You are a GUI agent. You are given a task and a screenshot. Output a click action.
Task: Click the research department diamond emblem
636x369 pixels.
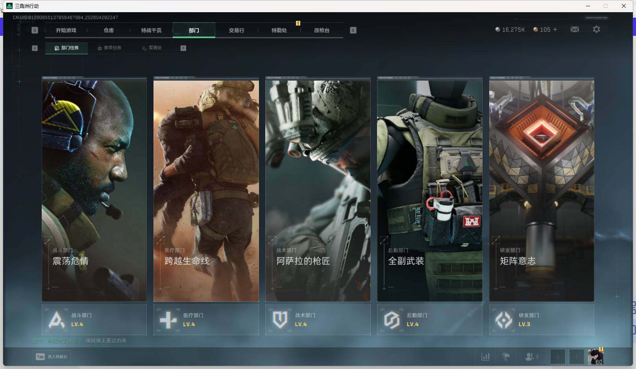pos(504,320)
